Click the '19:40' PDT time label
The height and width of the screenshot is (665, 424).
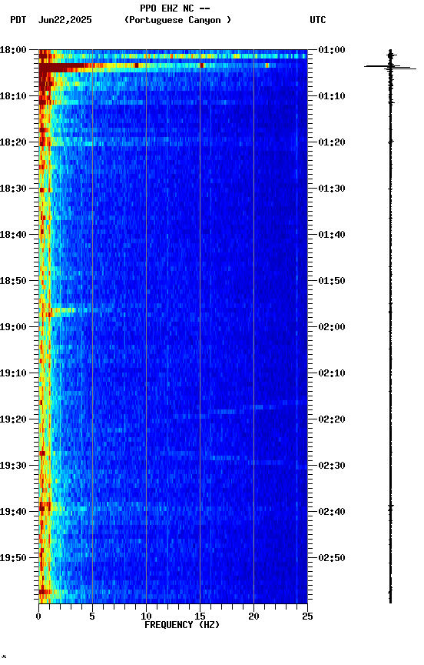click(13, 512)
